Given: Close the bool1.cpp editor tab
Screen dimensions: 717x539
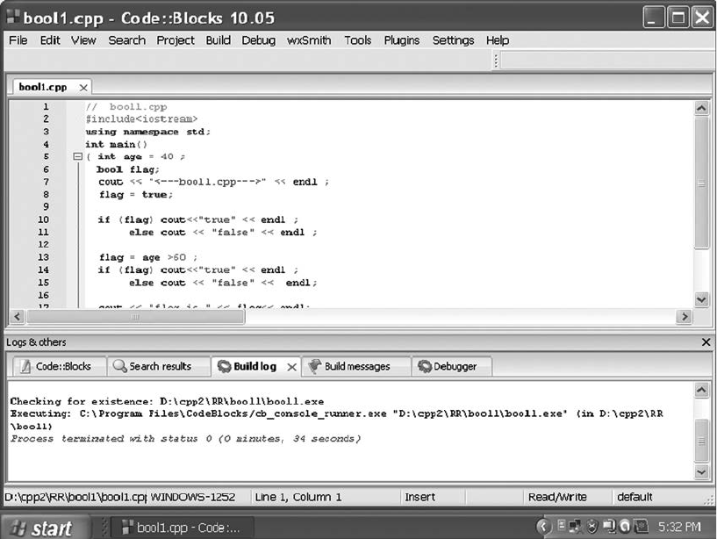Looking at the screenshot, I should (x=83, y=88).
